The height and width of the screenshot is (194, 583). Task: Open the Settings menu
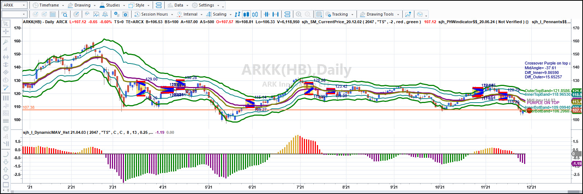(206, 5)
